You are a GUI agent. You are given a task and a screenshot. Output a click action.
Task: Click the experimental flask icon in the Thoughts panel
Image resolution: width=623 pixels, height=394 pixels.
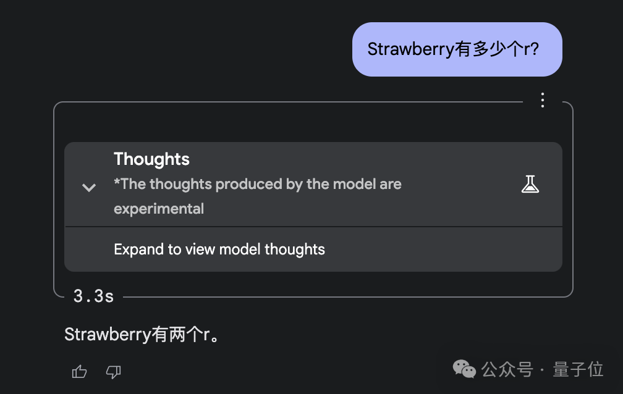tap(530, 183)
